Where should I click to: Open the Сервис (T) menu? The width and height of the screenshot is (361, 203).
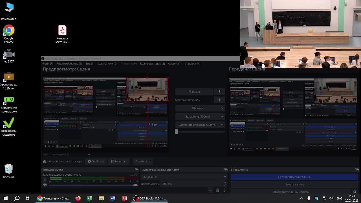pyautogui.click(x=175, y=63)
